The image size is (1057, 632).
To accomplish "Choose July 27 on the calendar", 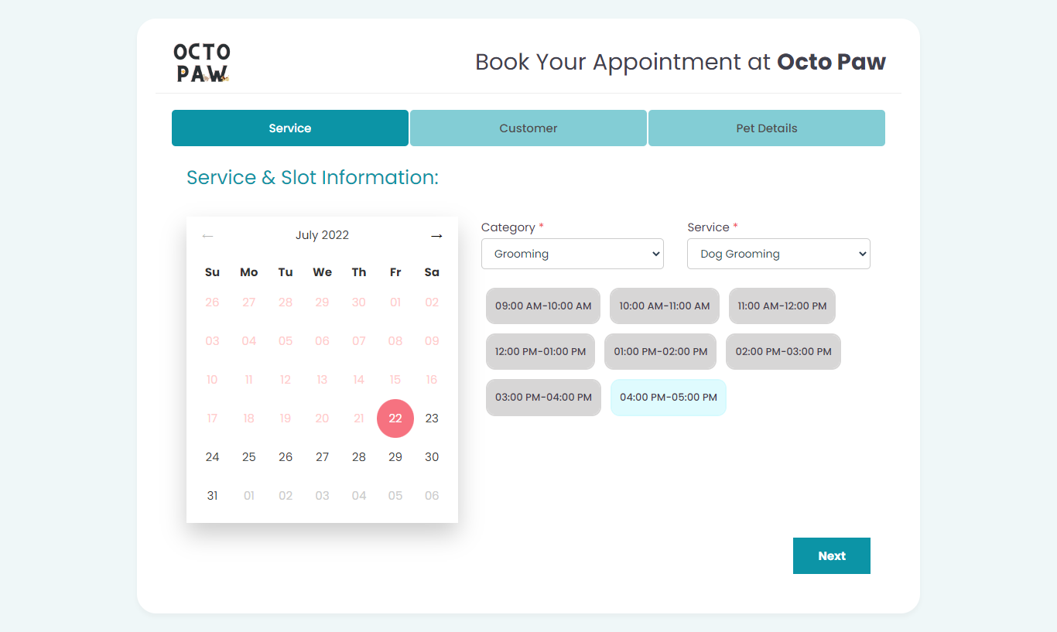I will (322, 457).
